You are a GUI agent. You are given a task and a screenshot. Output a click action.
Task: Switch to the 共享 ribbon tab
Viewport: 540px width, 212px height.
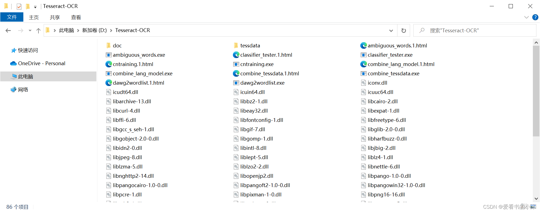(x=55, y=17)
